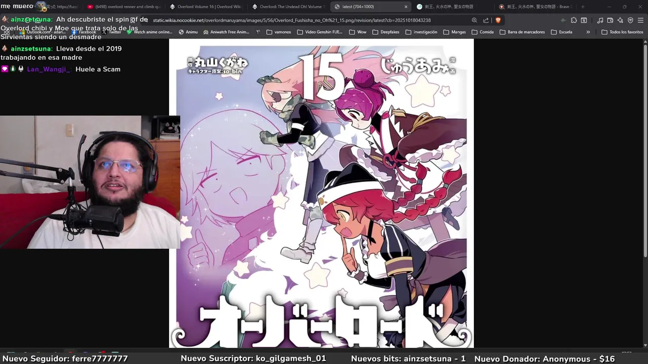Open the new tab plus button
The image size is (648, 364).
(583, 7)
